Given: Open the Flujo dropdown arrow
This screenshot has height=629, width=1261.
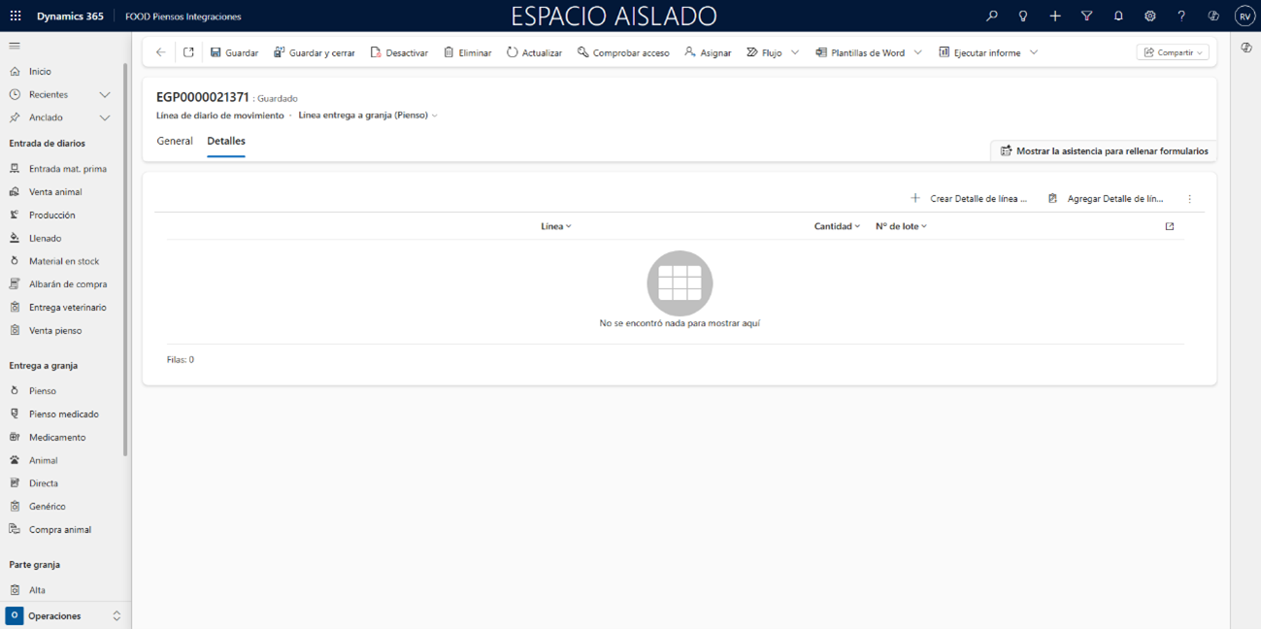Looking at the screenshot, I should (x=795, y=52).
